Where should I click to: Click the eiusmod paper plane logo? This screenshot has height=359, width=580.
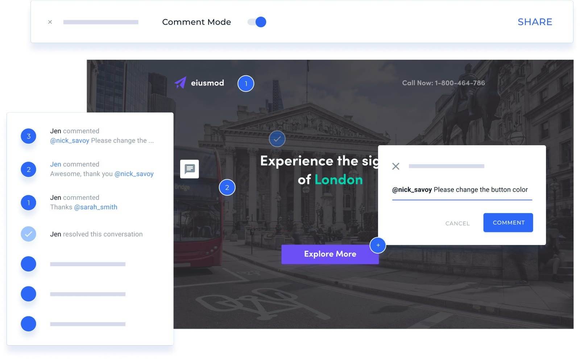pyautogui.click(x=181, y=83)
